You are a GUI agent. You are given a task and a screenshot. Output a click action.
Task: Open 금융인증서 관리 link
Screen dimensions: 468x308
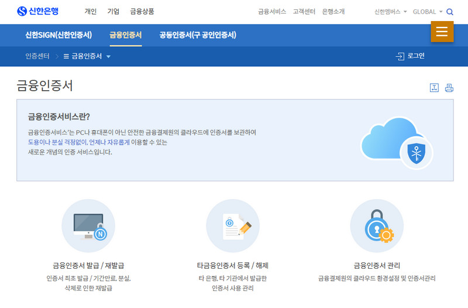point(377,265)
